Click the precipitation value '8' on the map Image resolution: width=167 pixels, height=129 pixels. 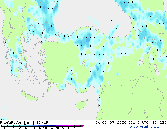[44, 8]
